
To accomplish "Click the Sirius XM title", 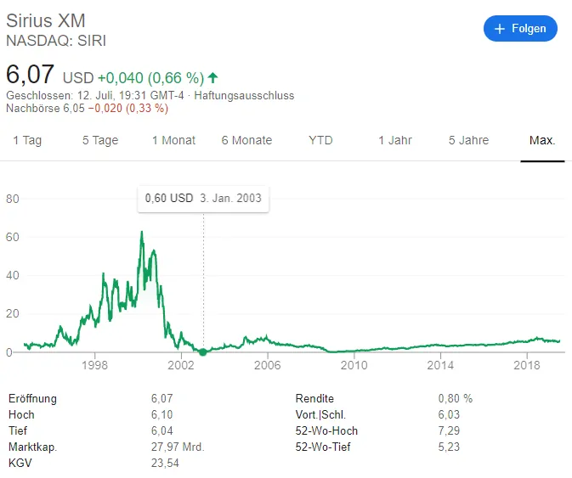I will [46, 20].
